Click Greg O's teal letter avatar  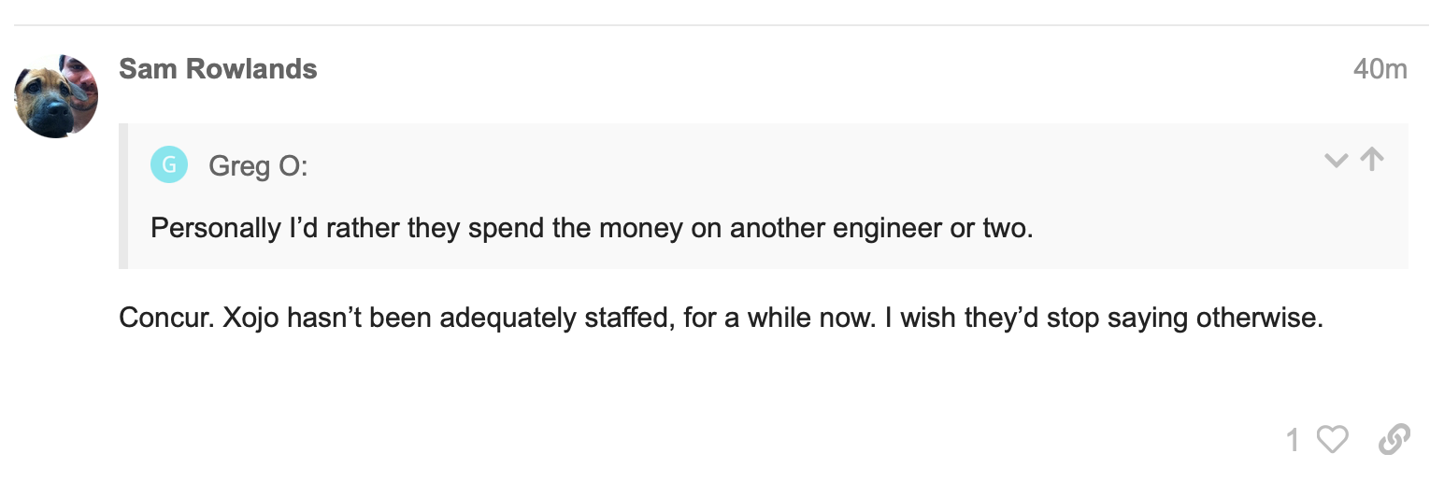click(169, 165)
